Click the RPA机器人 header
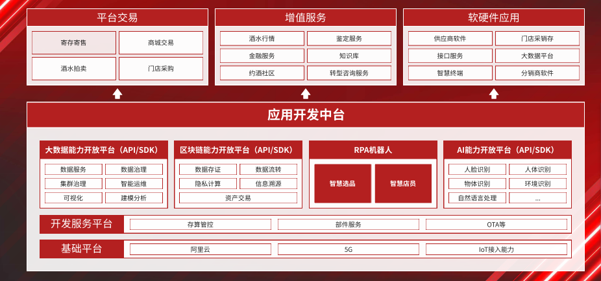The width and height of the screenshot is (601, 281). pos(373,150)
